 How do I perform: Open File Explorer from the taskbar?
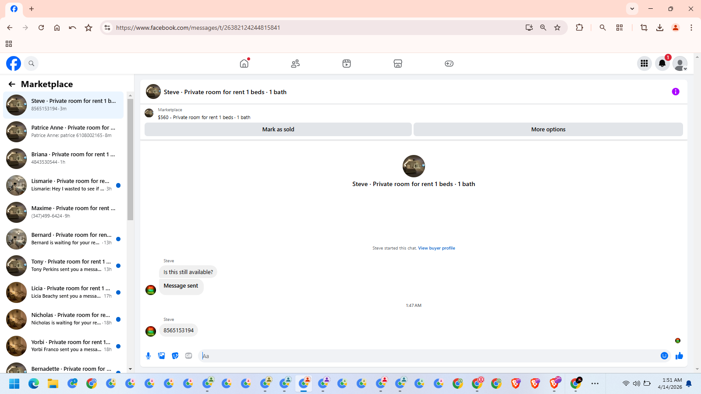click(x=53, y=384)
